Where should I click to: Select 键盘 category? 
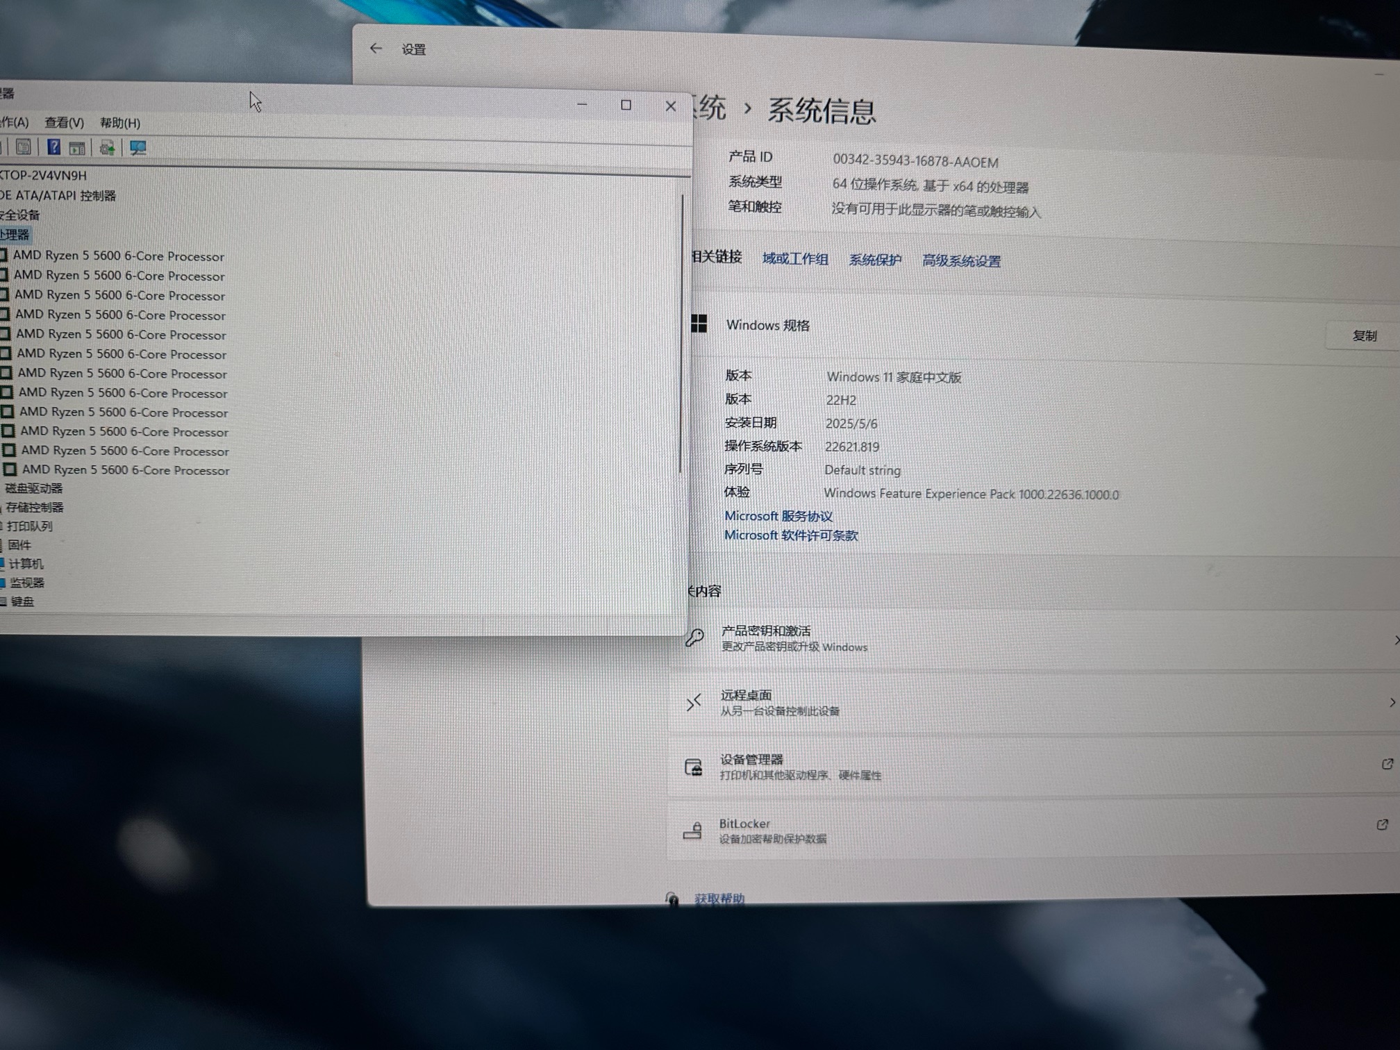pos(22,601)
